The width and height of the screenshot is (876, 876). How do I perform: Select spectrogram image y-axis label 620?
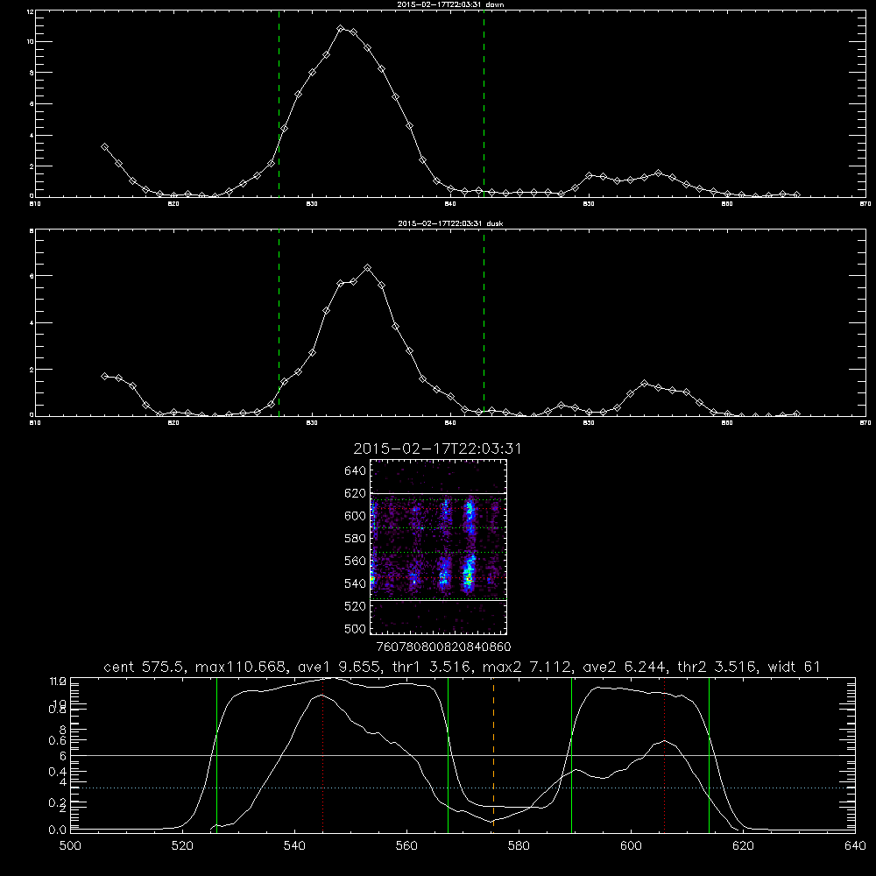[356, 493]
